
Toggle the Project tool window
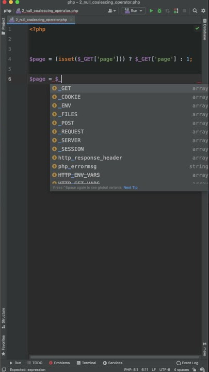3,26
